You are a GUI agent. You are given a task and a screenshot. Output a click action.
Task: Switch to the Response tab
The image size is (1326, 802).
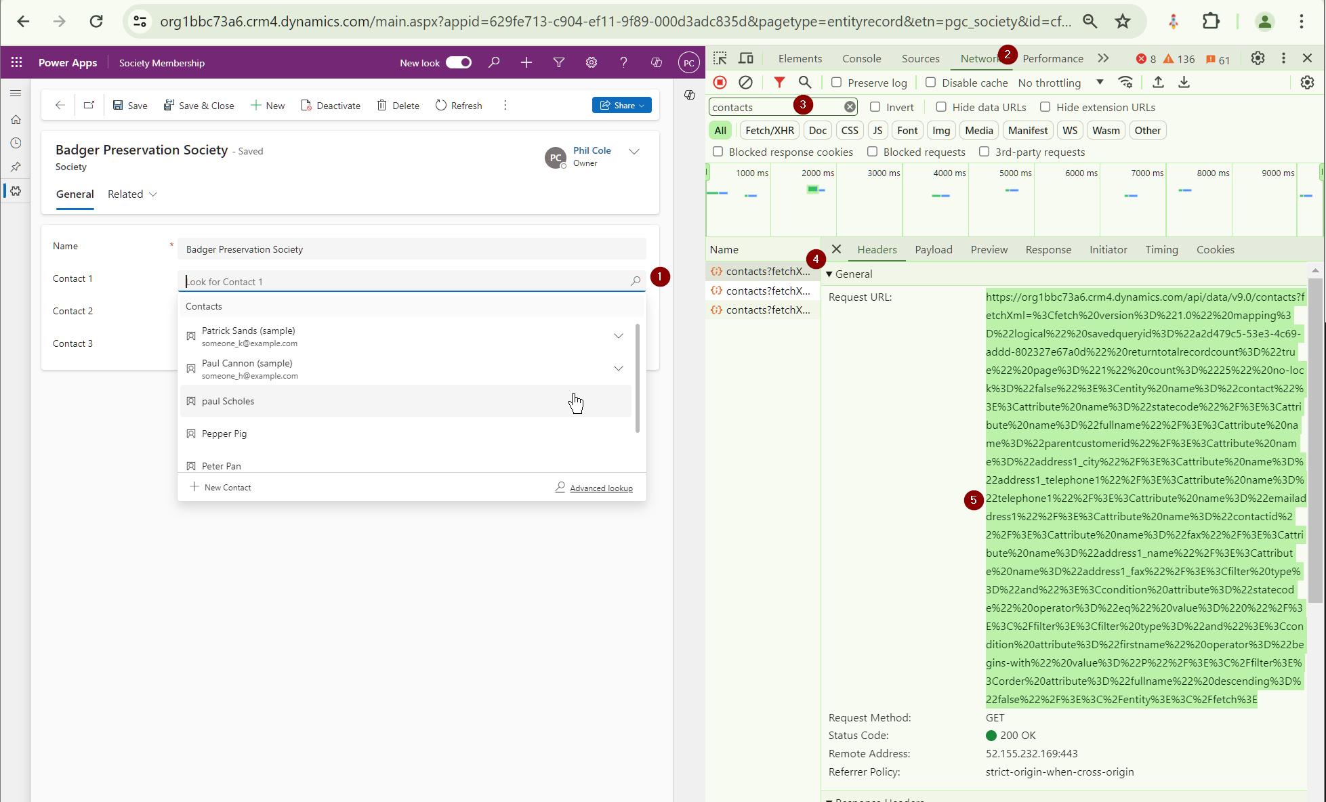[x=1048, y=249]
